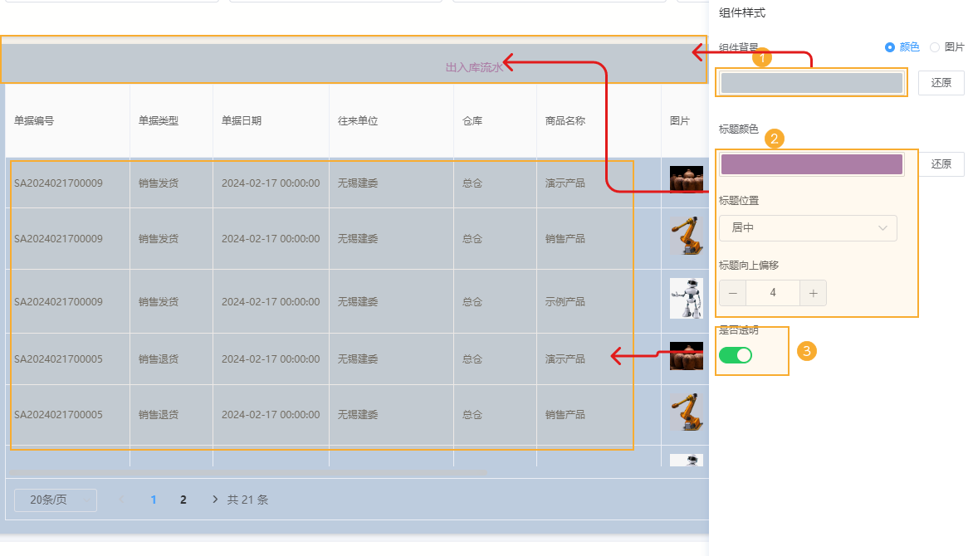Click the previous page arrow in pagination
The height and width of the screenshot is (556, 968).
(123, 500)
